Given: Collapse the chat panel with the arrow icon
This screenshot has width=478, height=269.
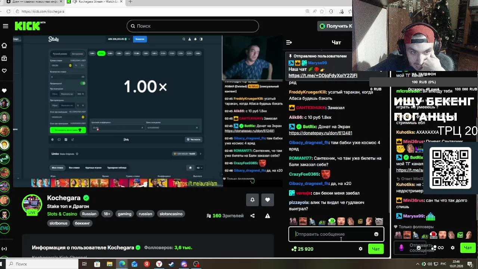Looking at the screenshot, I should coord(289,42).
